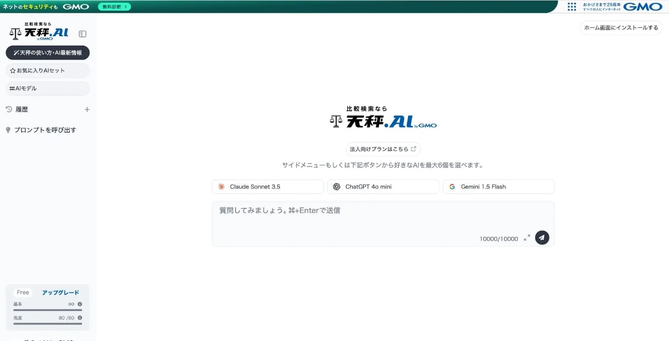The height and width of the screenshot is (341, 669).
Task: Click the Claude starburst icon
Action: click(221, 187)
